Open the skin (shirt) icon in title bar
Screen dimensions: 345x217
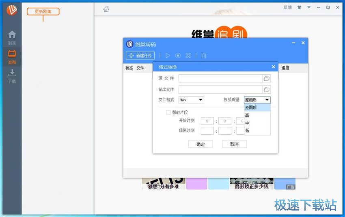coord(299,7)
